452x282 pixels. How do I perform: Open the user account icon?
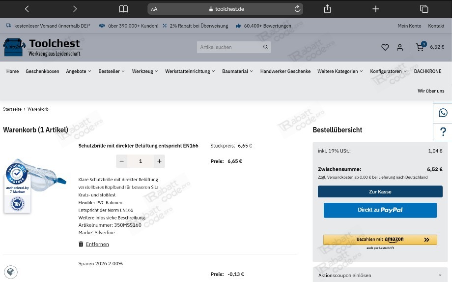tap(399, 47)
